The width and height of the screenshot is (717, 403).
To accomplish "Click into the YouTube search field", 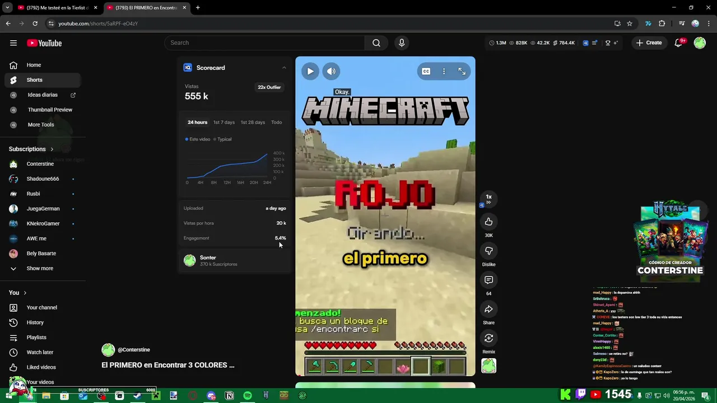I will point(265,43).
